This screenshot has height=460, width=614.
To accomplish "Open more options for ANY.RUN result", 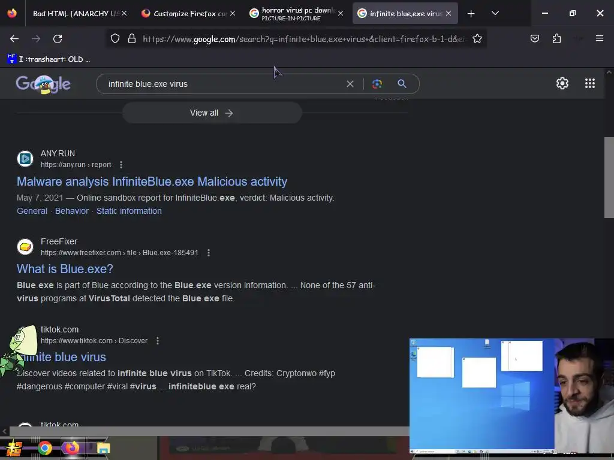I will (121, 165).
